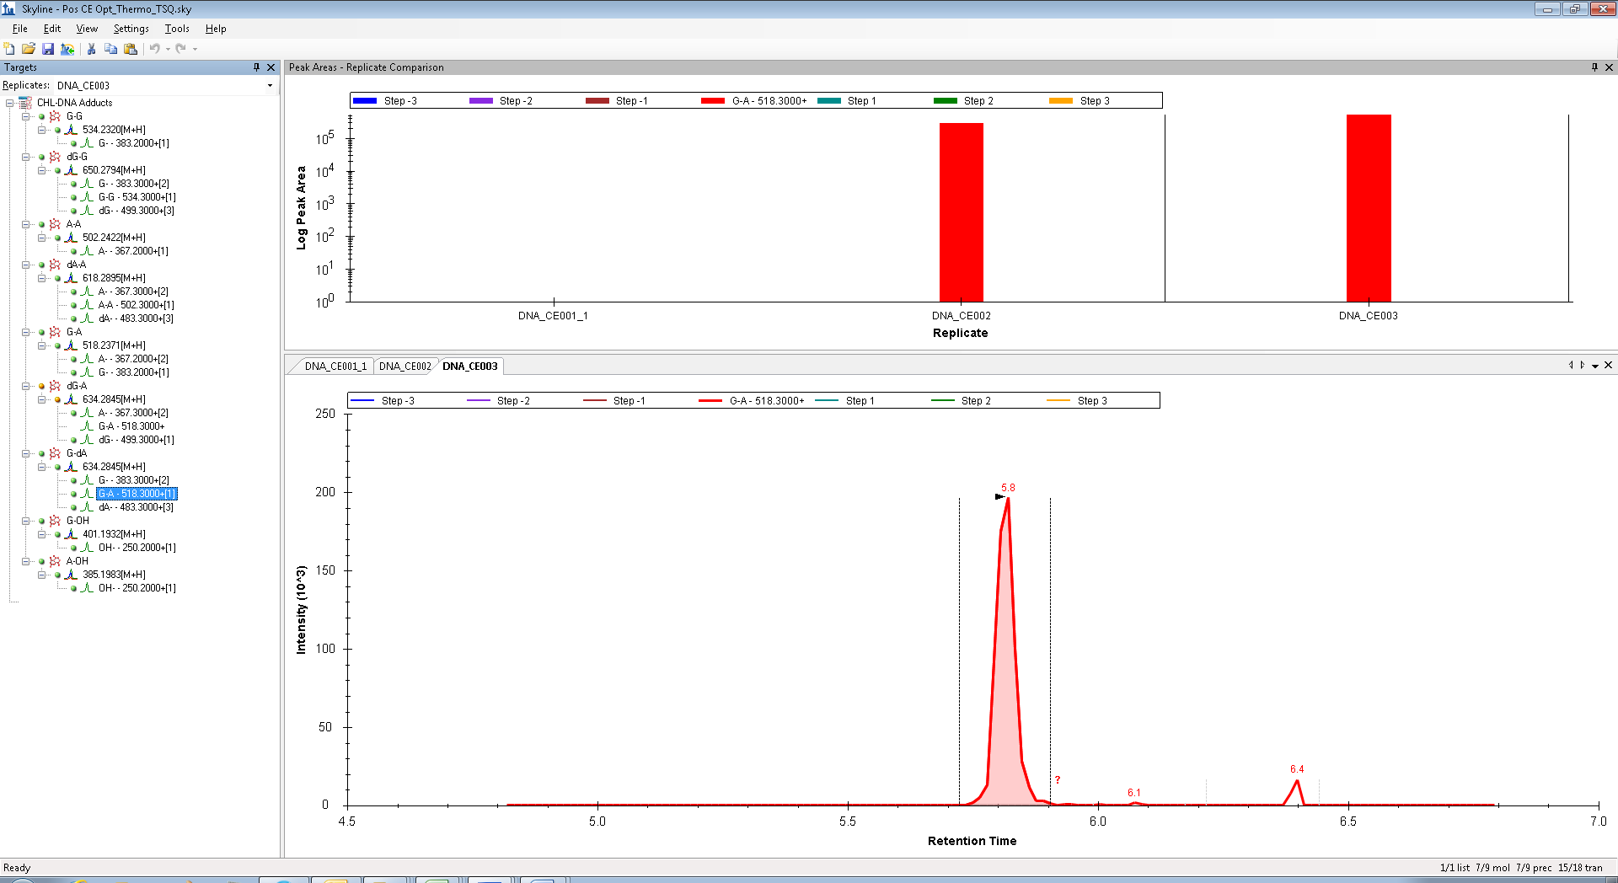The width and height of the screenshot is (1618, 883).
Task: Open the chromatogram tab list dropdown arrow
Action: [x=1595, y=366]
